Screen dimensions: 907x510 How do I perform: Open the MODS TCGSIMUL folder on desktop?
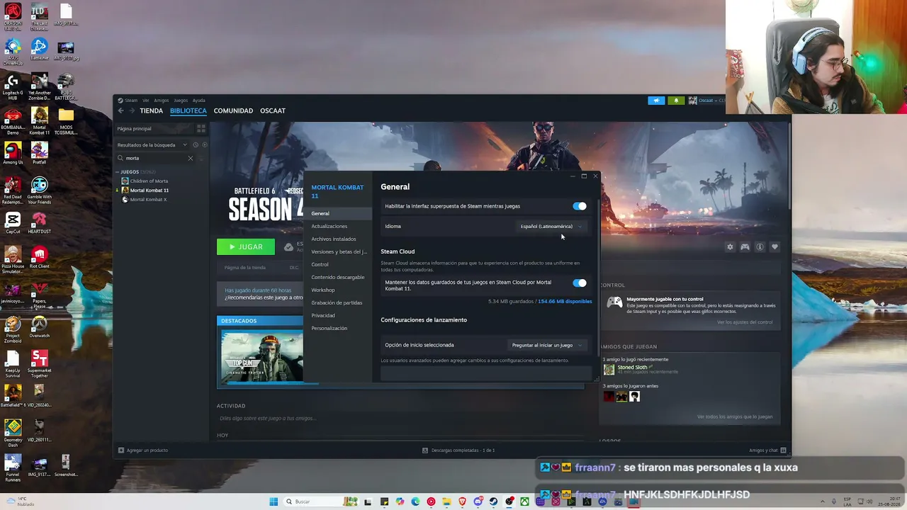[66, 120]
